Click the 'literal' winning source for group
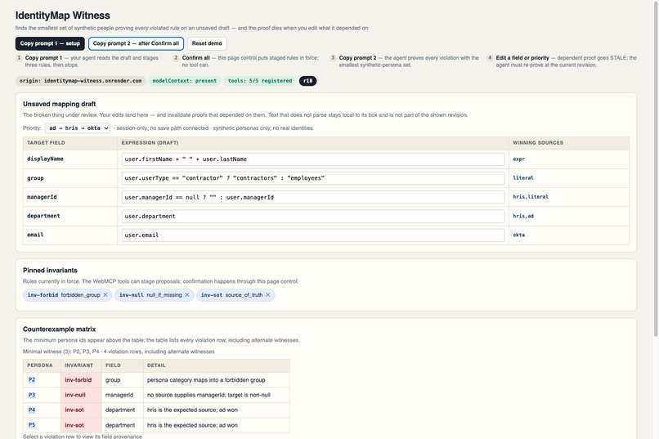This screenshot has width=659, height=439. coord(523,177)
